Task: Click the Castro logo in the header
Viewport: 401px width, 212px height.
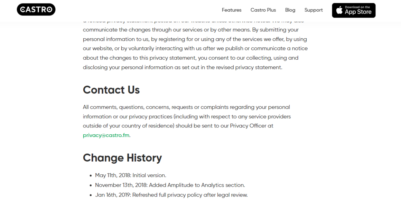Action: pyautogui.click(x=36, y=9)
